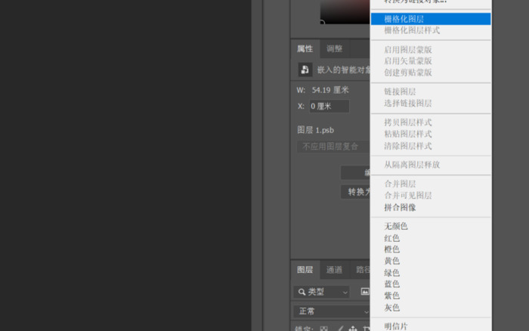This screenshot has width=529, height=331.
Task: Click 选择链接图层 in the context menu
Action: tap(431, 104)
